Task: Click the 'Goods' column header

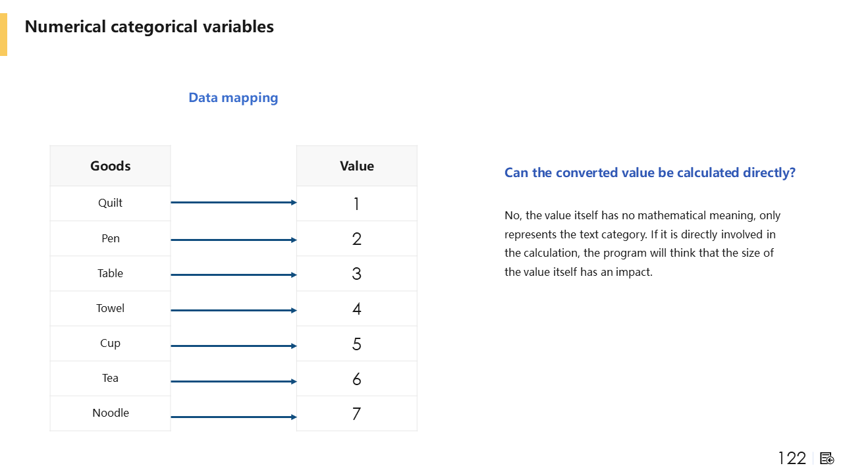Action: pyautogui.click(x=110, y=166)
